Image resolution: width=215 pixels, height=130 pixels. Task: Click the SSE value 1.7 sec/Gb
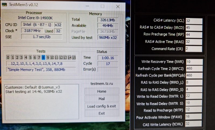pos(41,37)
